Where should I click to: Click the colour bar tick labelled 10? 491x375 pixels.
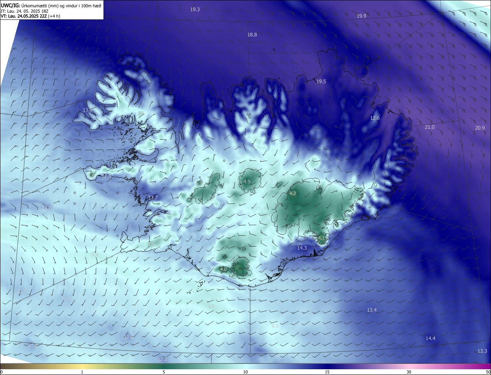(x=245, y=372)
